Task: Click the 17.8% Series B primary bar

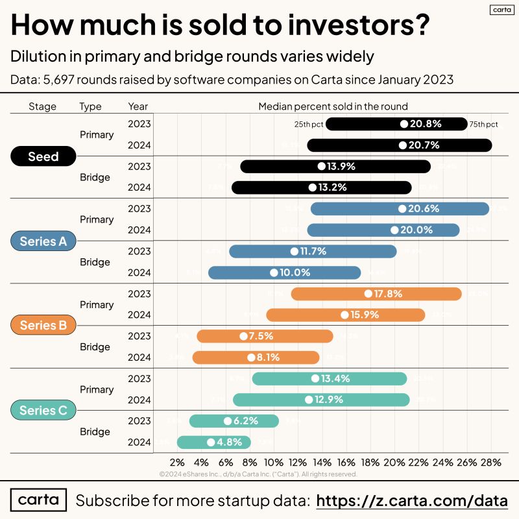Action: pos(376,294)
